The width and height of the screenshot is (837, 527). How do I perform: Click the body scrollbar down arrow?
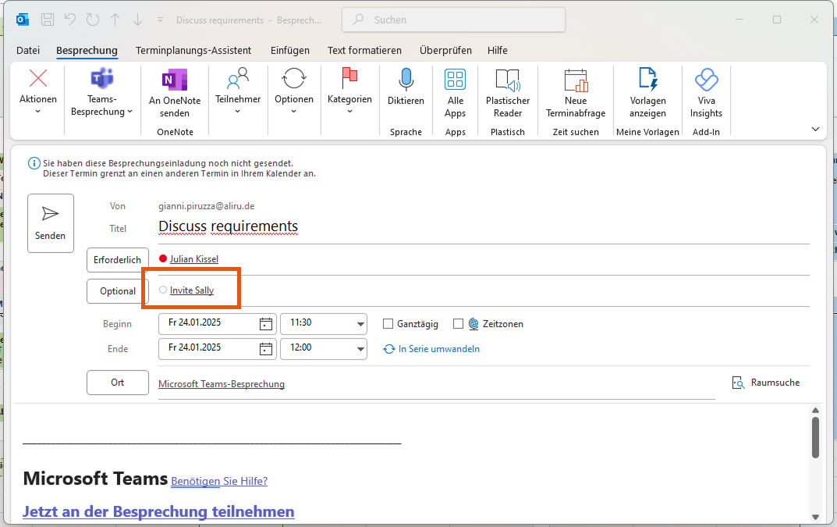tap(815, 517)
